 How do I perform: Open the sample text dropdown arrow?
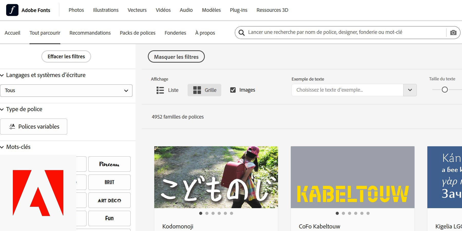click(x=410, y=90)
